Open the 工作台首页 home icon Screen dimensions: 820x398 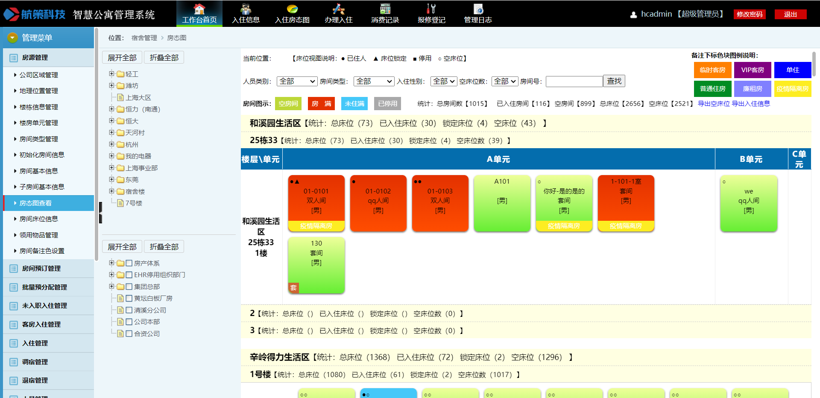click(x=199, y=9)
